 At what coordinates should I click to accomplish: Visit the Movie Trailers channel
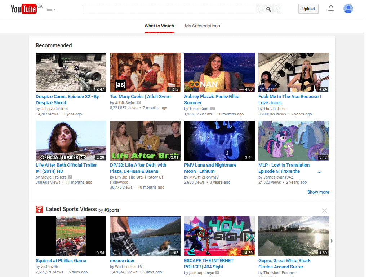pyautogui.click(x=54, y=177)
